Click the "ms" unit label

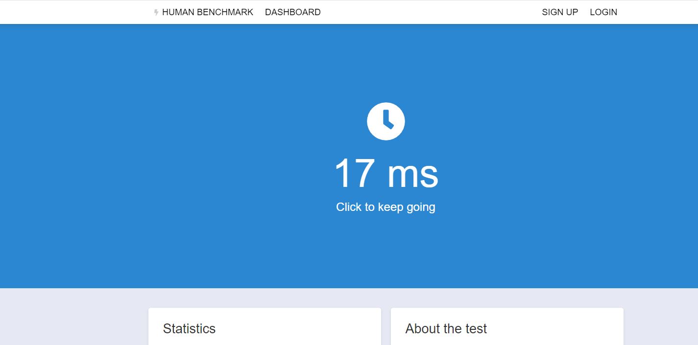[x=412, y=175]
